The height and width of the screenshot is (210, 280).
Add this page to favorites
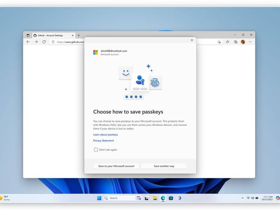(x=219, y=42)
